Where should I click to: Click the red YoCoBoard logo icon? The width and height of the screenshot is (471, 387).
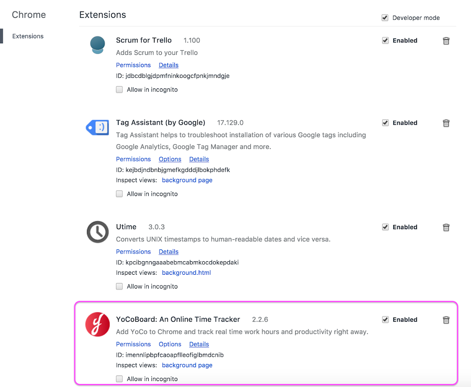tap(98, 324)
